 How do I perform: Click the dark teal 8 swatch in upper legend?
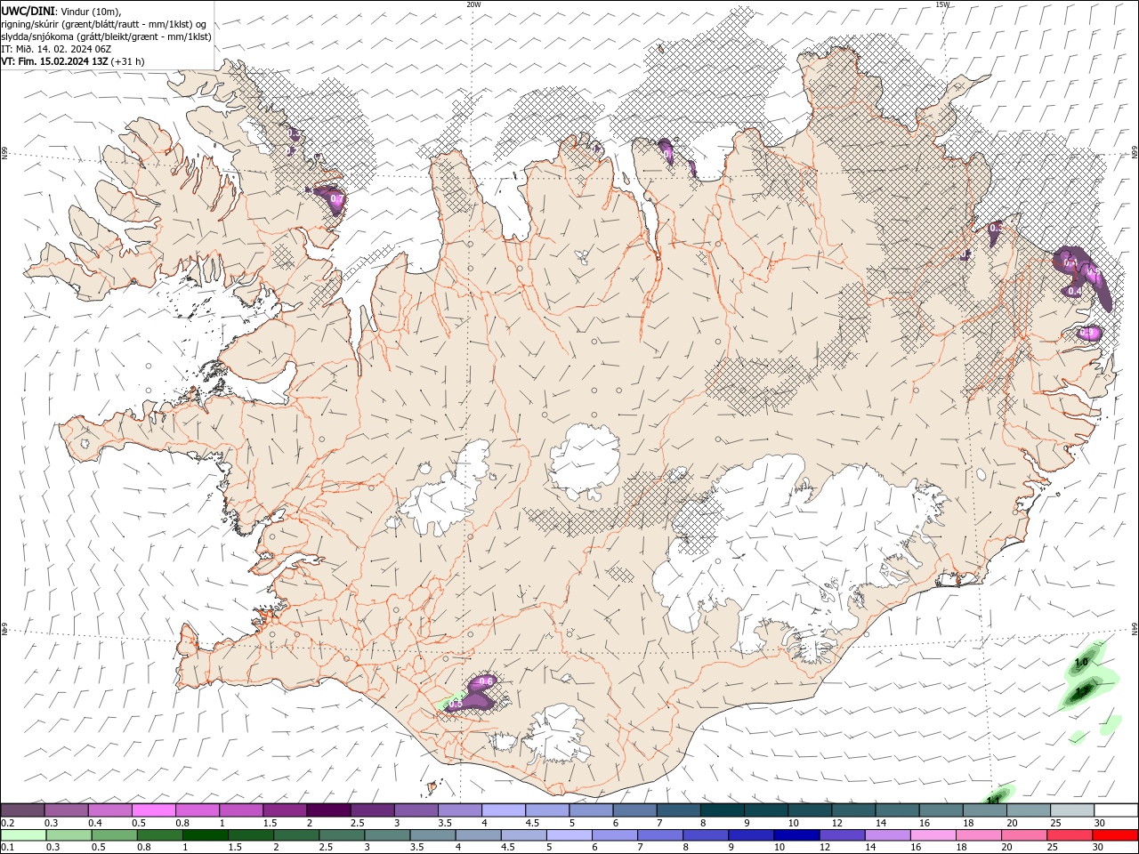tap(722, 810)
